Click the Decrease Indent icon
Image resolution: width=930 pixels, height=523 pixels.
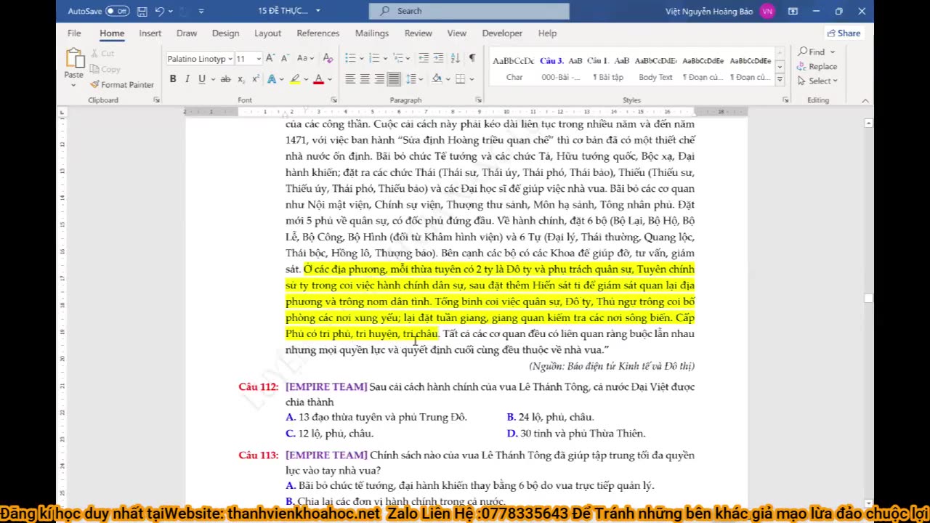click(x=424, y=58)
